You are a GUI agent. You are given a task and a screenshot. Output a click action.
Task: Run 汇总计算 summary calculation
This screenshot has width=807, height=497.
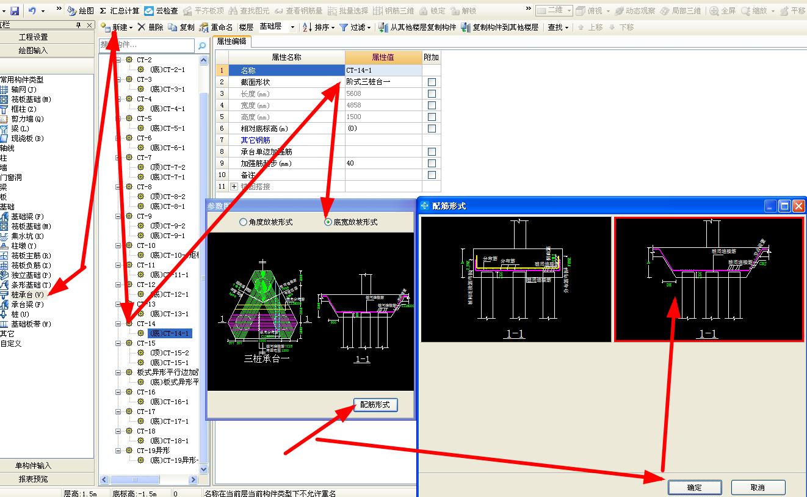pyautogui.click(x=119, y=11)
